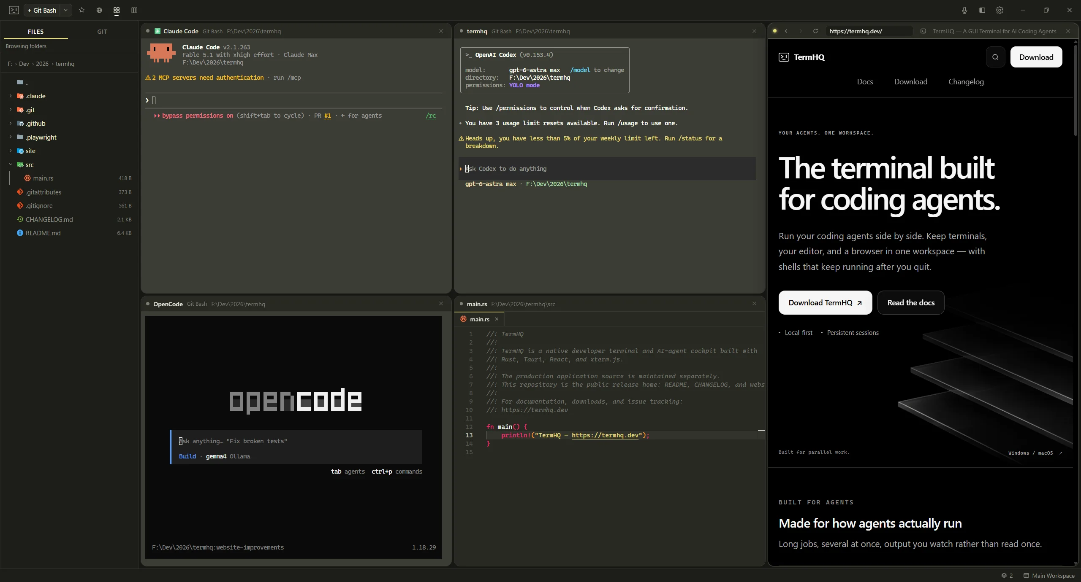
Task: Open settings with the gear icon
Action: [x=1000, y=10]
